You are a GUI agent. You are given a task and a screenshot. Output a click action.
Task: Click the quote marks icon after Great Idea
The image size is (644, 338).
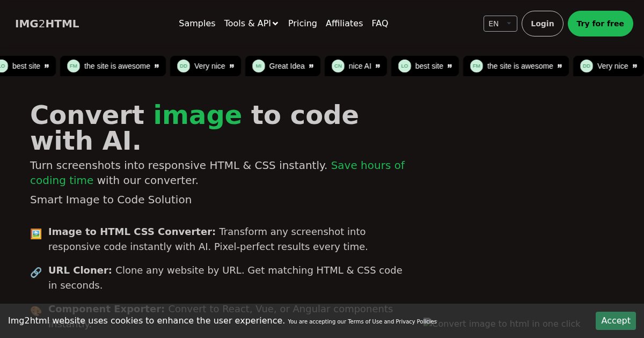point(311,65)
